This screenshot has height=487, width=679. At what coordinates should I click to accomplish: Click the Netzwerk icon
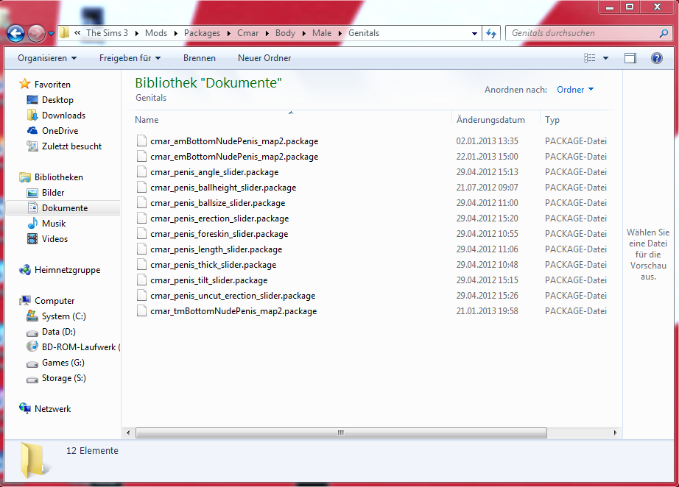[25, 408]
